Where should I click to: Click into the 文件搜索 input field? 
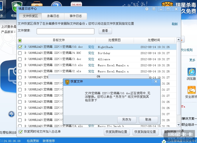(x=65, y=31)
